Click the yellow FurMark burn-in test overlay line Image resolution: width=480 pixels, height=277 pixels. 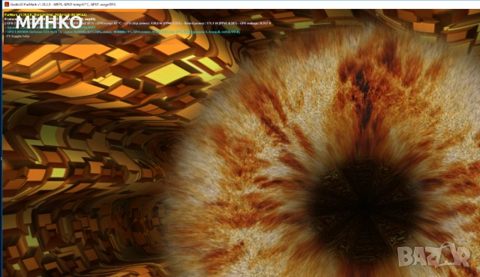click(46, 14)
